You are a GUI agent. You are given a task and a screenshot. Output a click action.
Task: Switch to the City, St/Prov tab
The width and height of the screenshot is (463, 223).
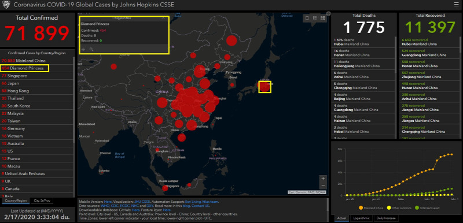[x=42, y=200]
